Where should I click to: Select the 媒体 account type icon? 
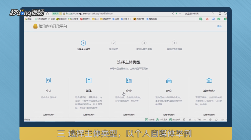click(89, 81)
